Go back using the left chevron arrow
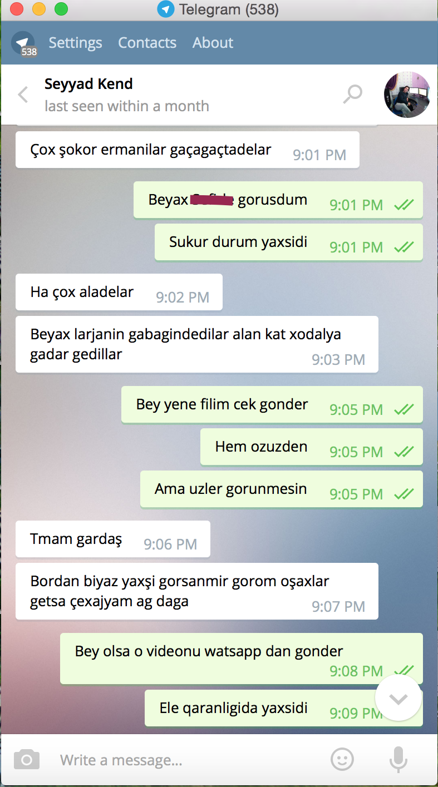438x787 pixels. point(23,95)
